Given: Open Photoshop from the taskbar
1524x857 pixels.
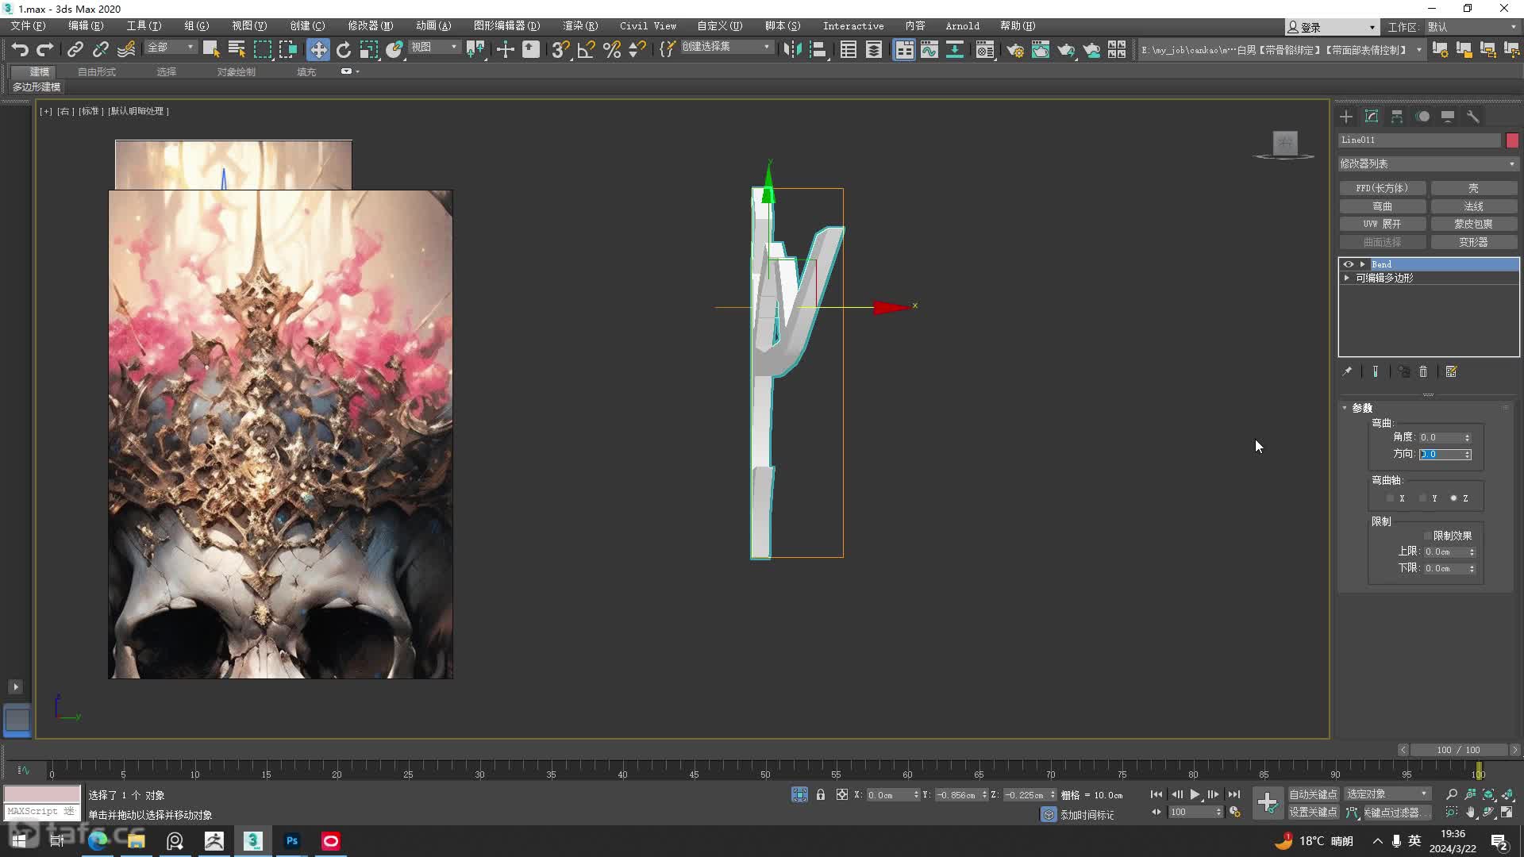Looking at the screenshot, I should tap(292, 840).
